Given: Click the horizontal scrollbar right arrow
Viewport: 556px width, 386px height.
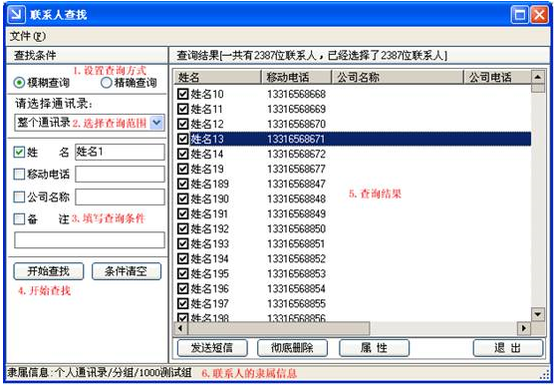Looking at the screenshot, I should coord(524,328).
